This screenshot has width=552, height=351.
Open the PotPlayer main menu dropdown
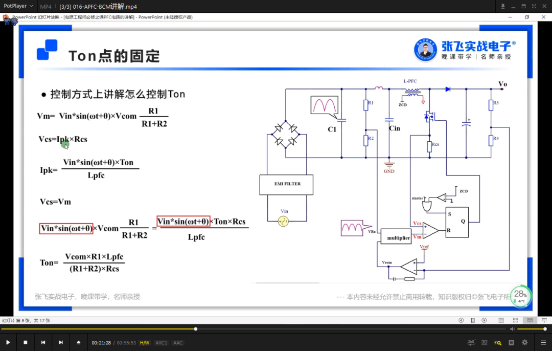point(18,6)
